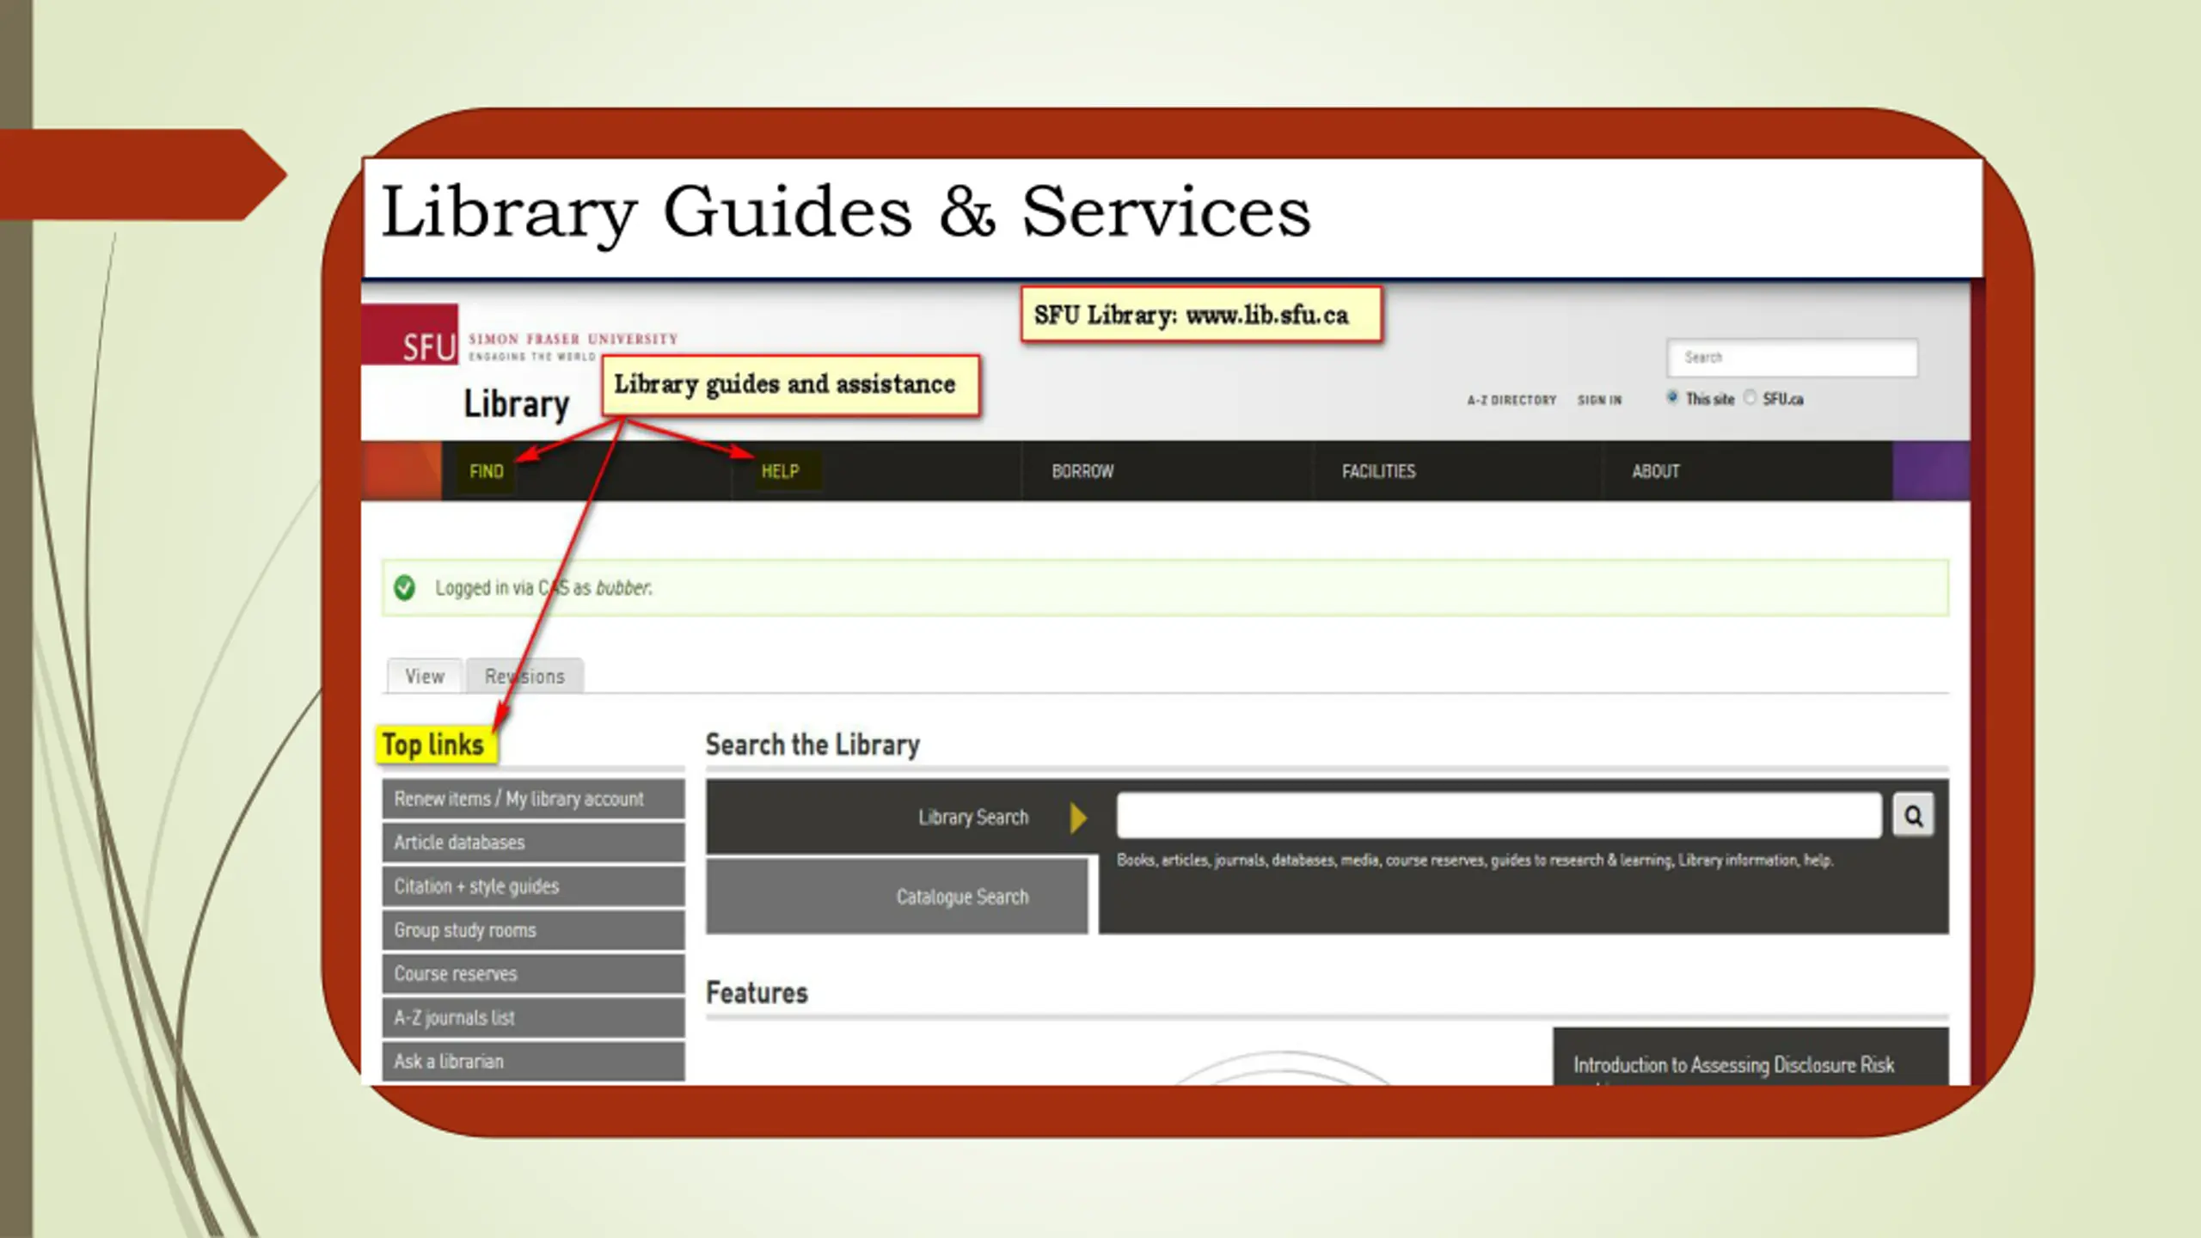The width and height of the screenshot is (2201, 1238).
Task: Open Article databases link
Action: [x=534, y=843]
